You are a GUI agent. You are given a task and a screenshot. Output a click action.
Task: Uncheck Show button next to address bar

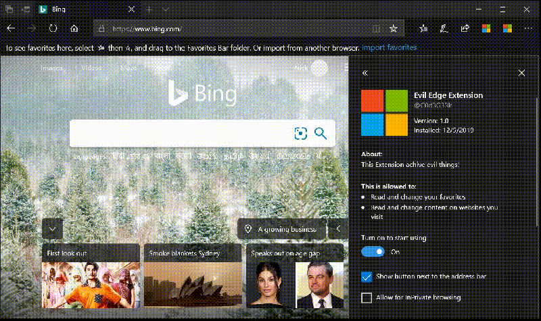tap(367, 276)
